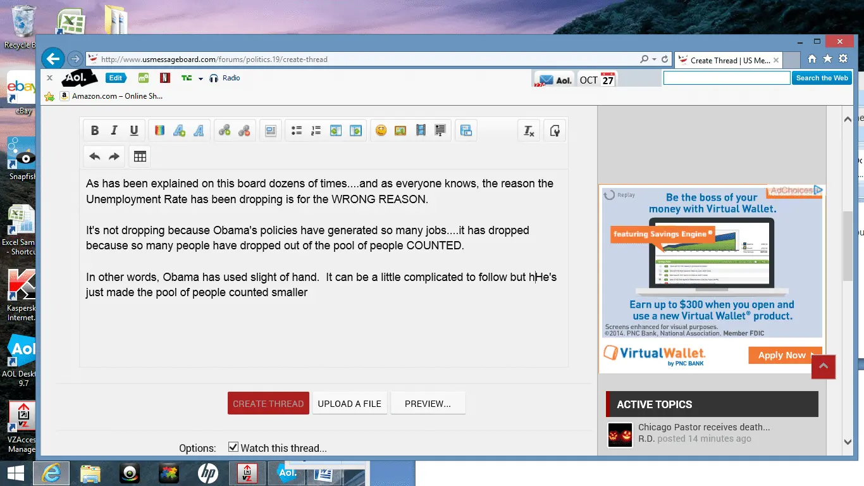This screenshot has height=486, width=864.
Task: Open AOL mail envelope button
Action: pos(554,79)
